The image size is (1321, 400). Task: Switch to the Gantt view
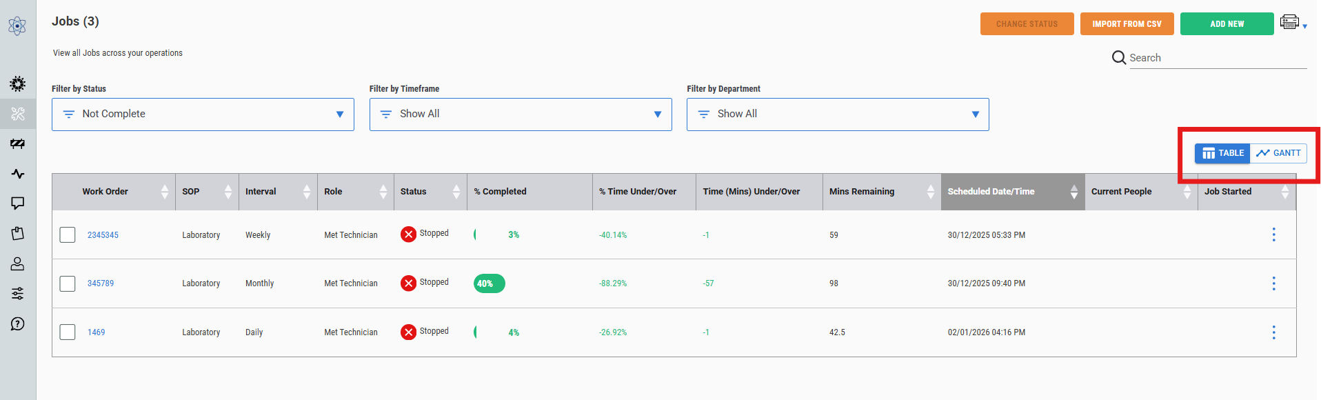tap(1278, 153)
